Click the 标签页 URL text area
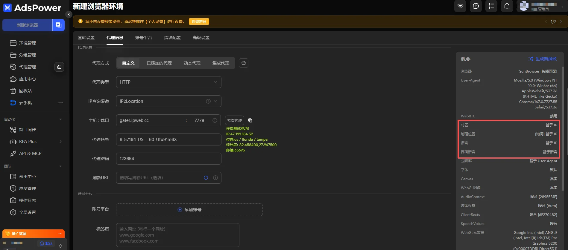 tap(178, 235)
